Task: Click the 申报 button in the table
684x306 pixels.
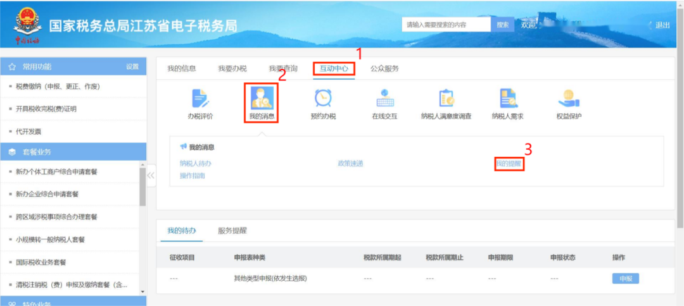Action: (x=626, y=279)
